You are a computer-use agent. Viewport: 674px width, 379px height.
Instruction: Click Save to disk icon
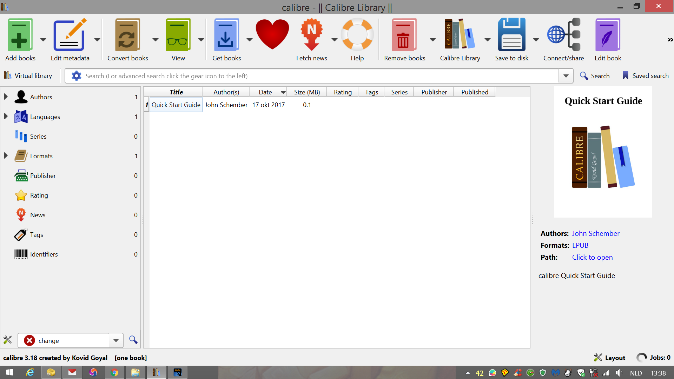coord(511,35)
